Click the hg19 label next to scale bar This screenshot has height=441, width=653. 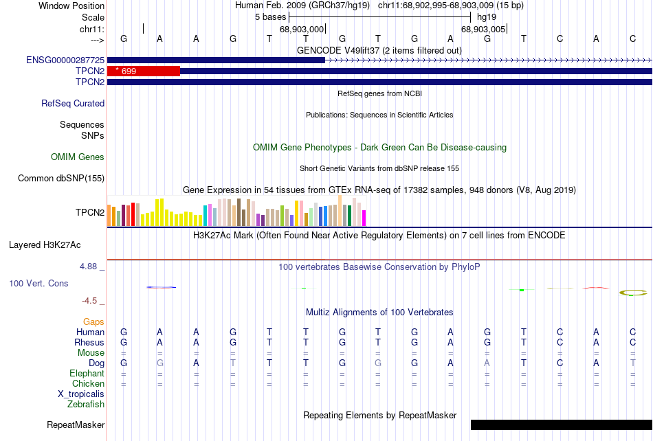tap(487, 17)
